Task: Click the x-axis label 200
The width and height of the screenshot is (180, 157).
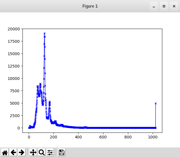Action: coord(53,137)
